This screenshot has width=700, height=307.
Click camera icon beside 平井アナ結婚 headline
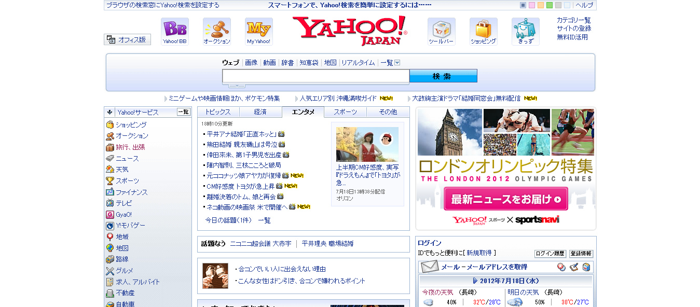pos(281,134)
